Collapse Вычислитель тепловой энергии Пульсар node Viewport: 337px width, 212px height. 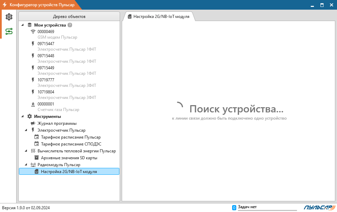[x=26, y=151]
